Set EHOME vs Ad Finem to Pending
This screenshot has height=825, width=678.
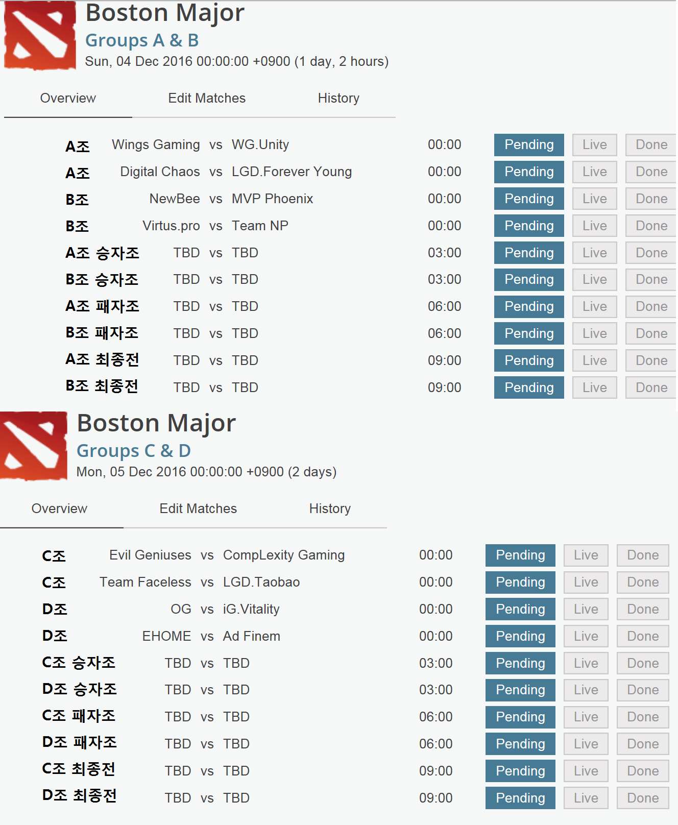tap(520, 637)
